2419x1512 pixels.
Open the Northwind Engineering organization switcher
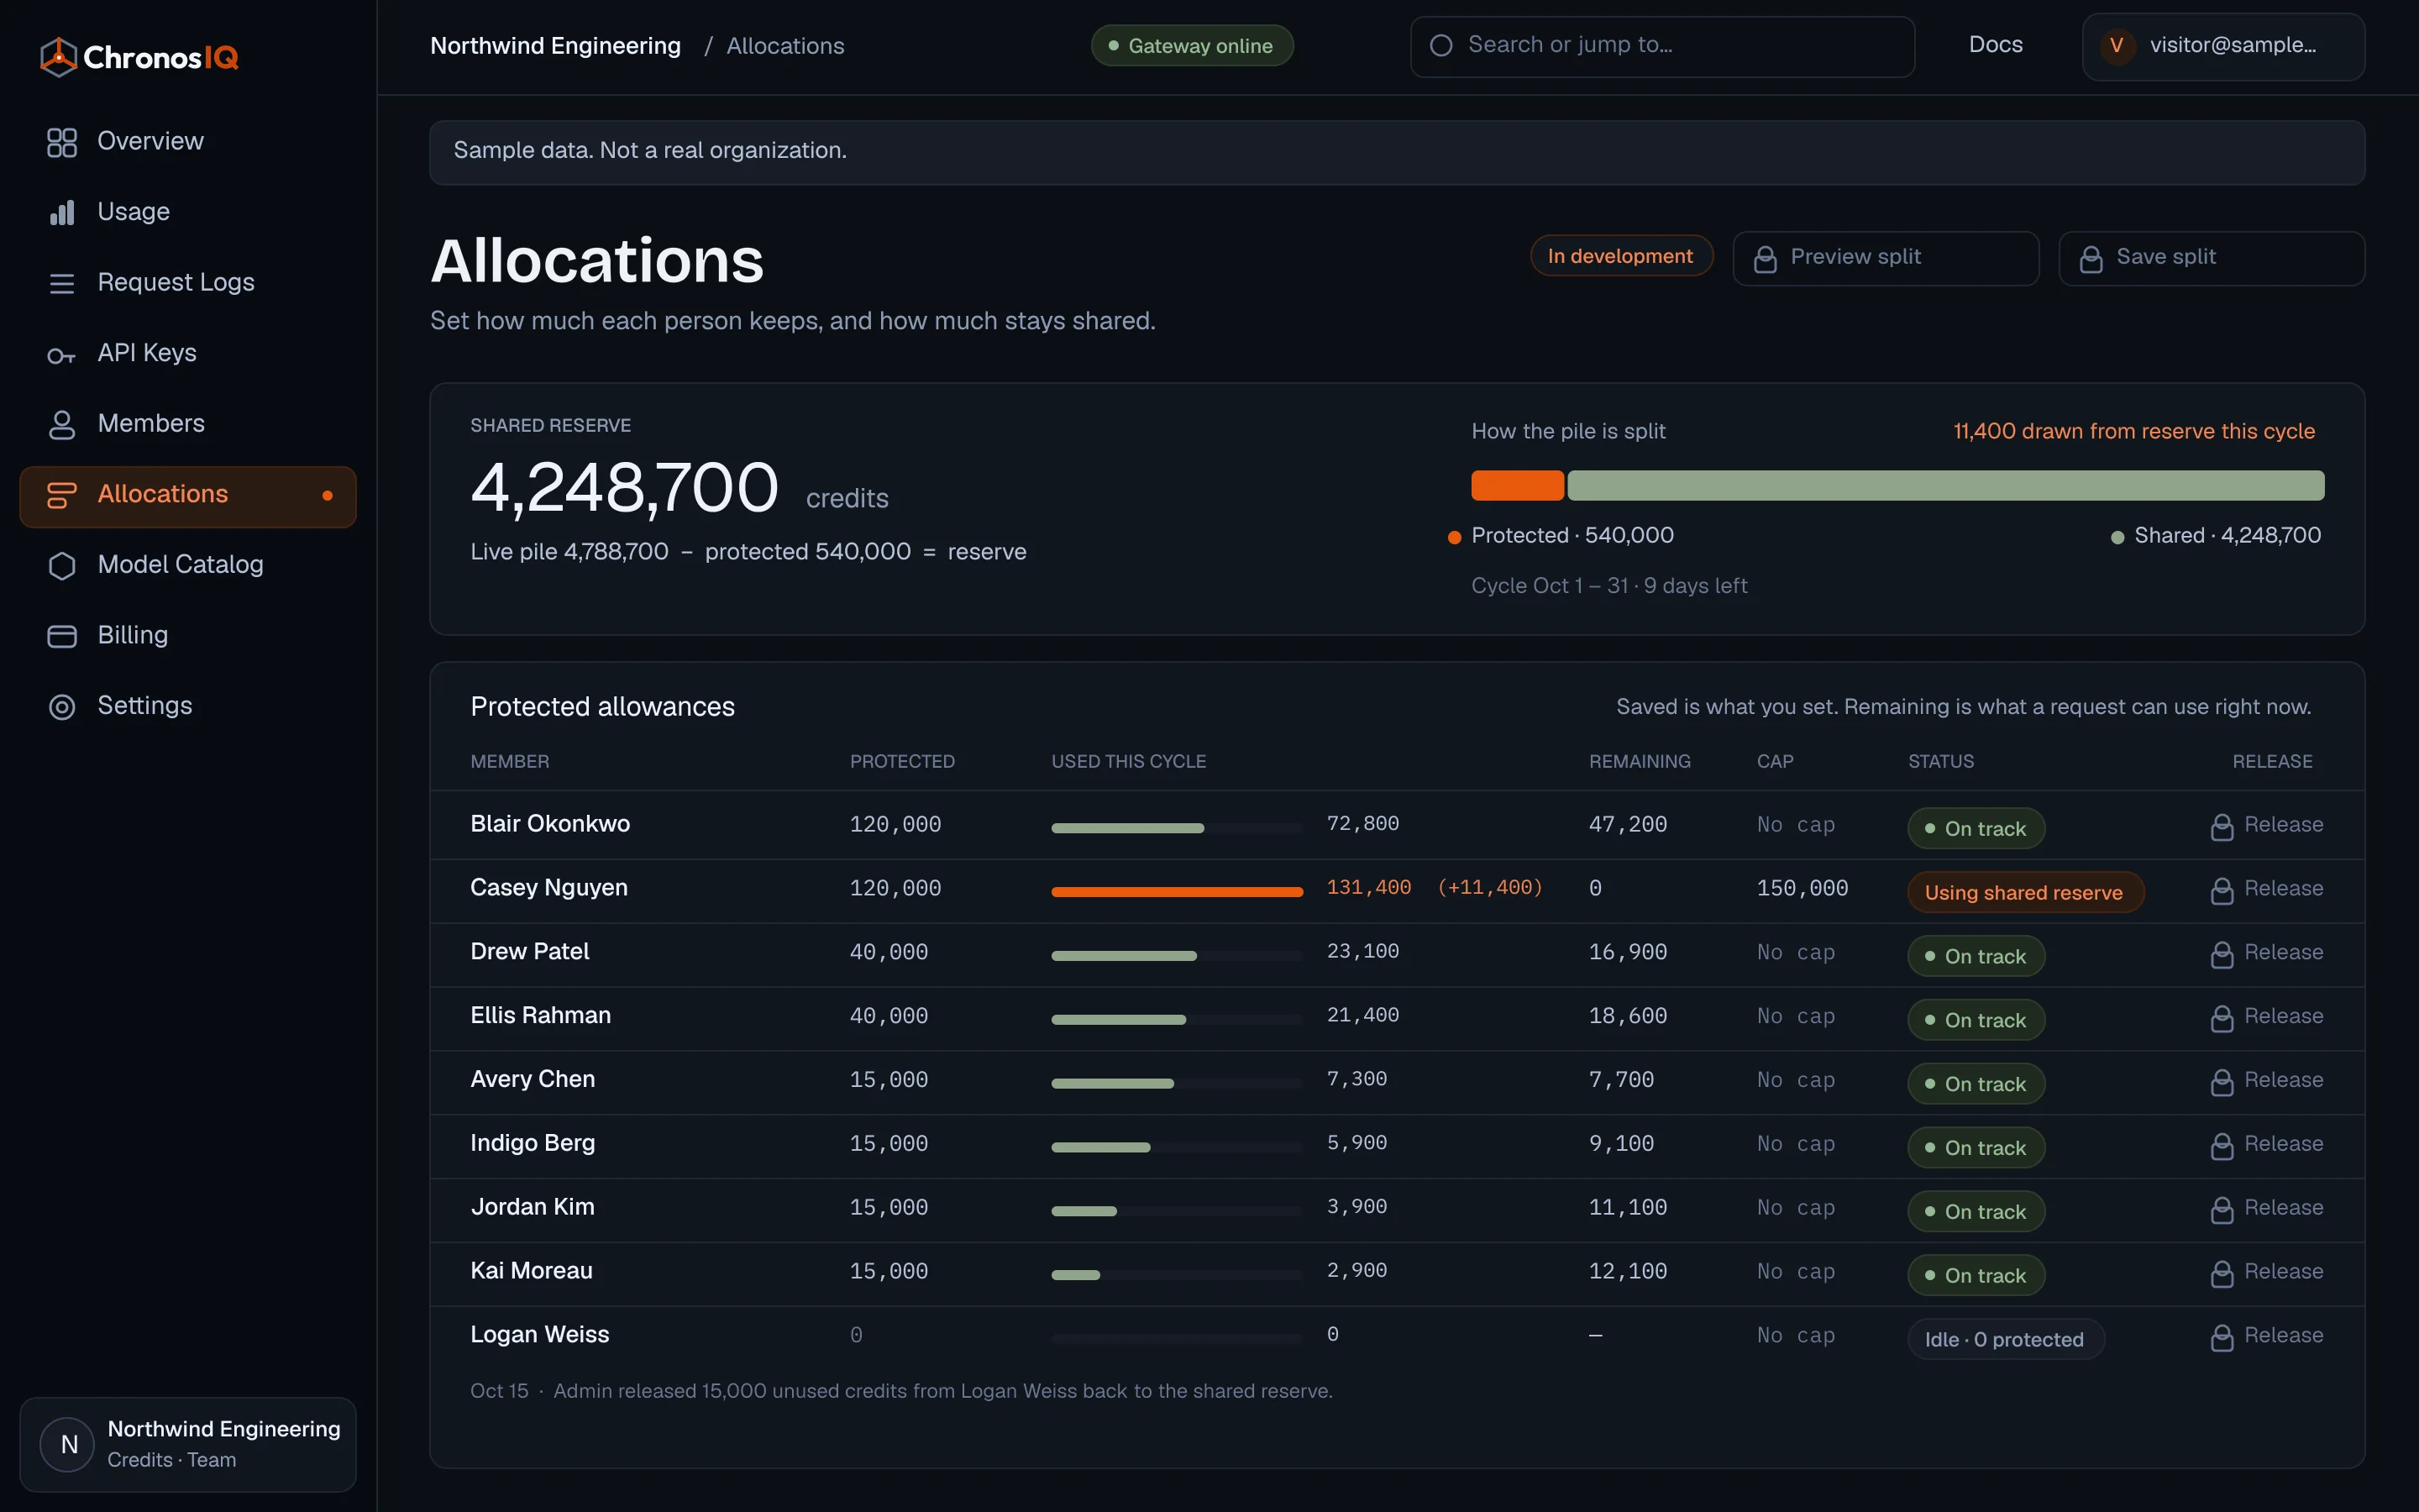[x=188, y=1444]
